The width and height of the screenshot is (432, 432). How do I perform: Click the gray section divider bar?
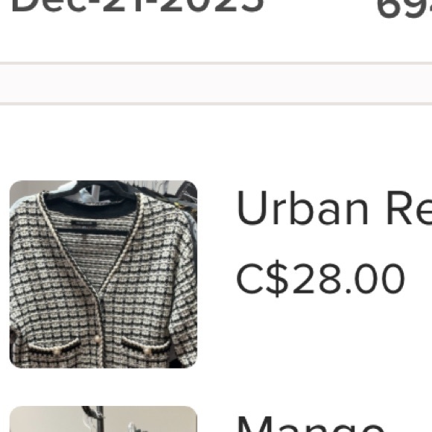coord(216,83)
